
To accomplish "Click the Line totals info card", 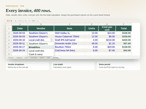I will tap(73, 66).
